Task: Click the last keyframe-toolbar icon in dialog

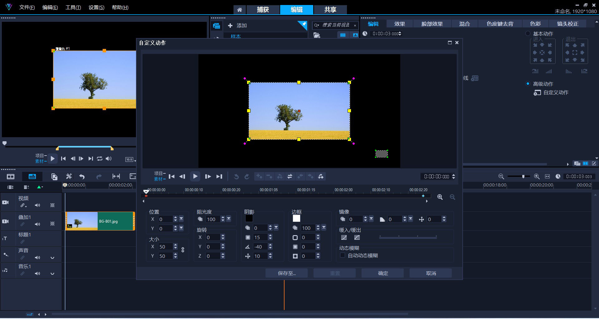Action: (321, 176)
